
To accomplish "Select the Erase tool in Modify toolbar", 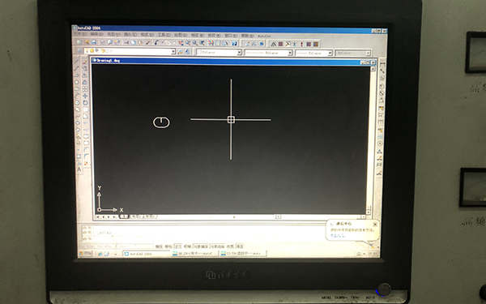I will click(84, 62).
